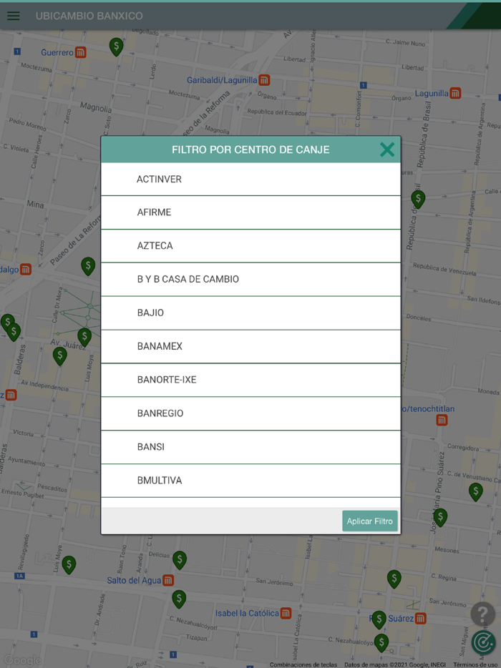Click the Google logo on map
Screen dimensions: 501x668
pos(22,660)
